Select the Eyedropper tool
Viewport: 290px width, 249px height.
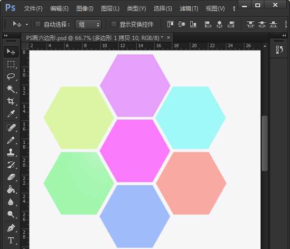[x=10, y=114]
